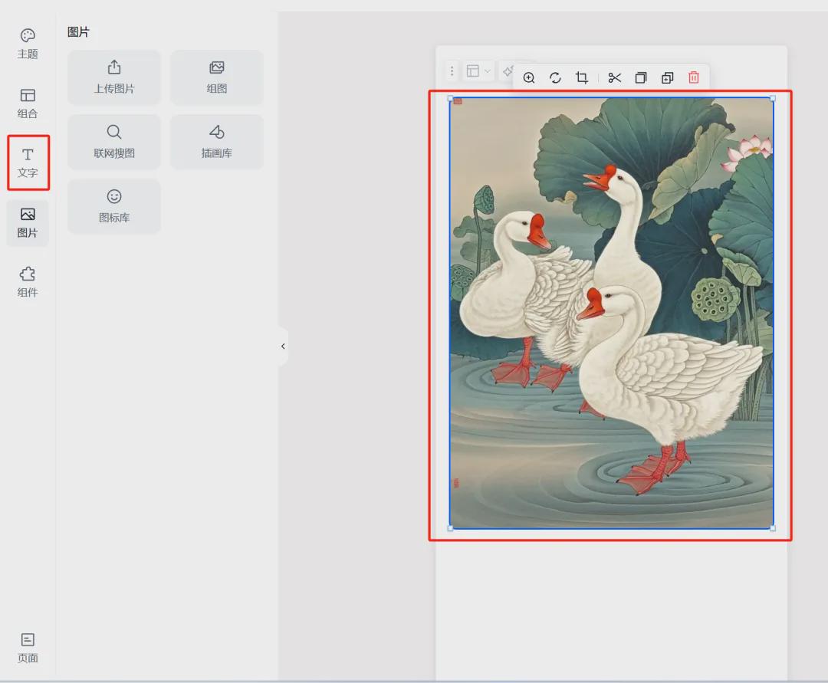Open the zoom magnifier tool
Image resolution: width=828 pixels, height=683 pixels.
click(529, 77)
